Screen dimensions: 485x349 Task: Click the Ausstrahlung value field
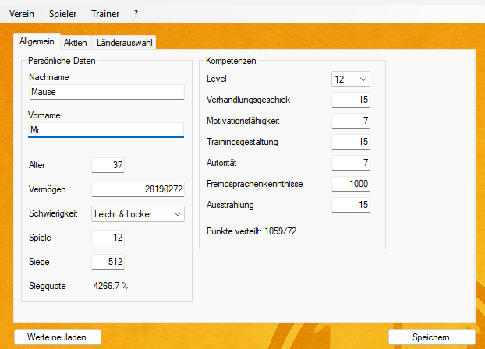coord(351,205)
